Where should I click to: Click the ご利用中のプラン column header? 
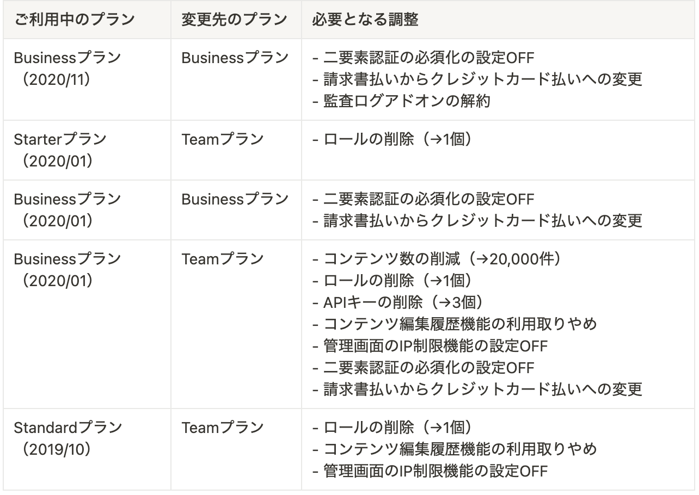[76, 20]
